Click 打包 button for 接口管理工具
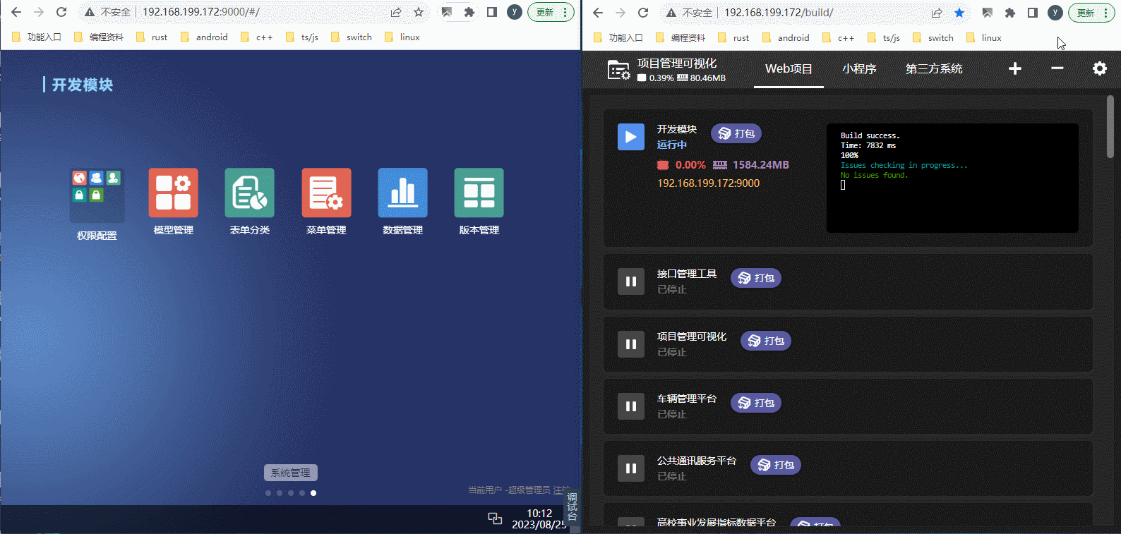 coord(756,278)
